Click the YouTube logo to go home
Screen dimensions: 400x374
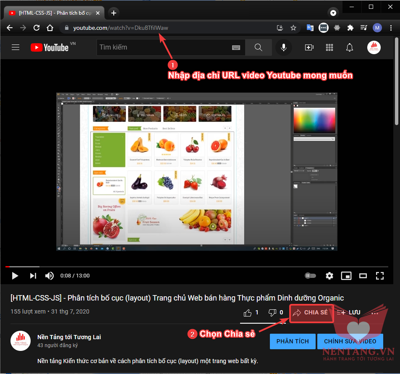50,47
